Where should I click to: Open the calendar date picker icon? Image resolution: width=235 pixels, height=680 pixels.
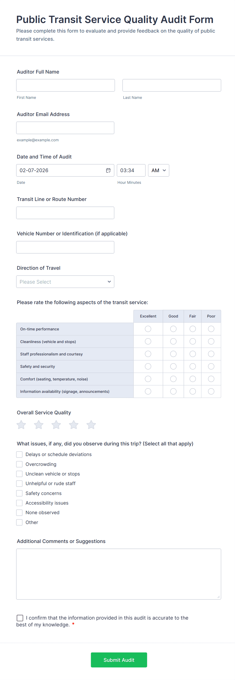(108, 170)
